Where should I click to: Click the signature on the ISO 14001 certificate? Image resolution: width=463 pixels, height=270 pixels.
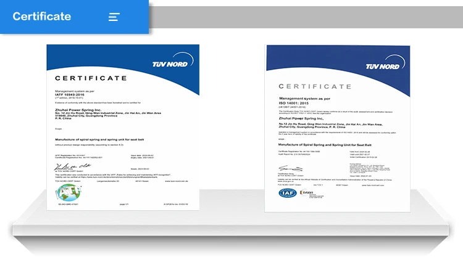tap(291, 169)
